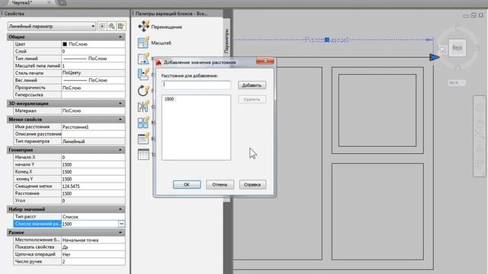Click the Описание расстояния row
488x274 pixels.
[69, 134]
